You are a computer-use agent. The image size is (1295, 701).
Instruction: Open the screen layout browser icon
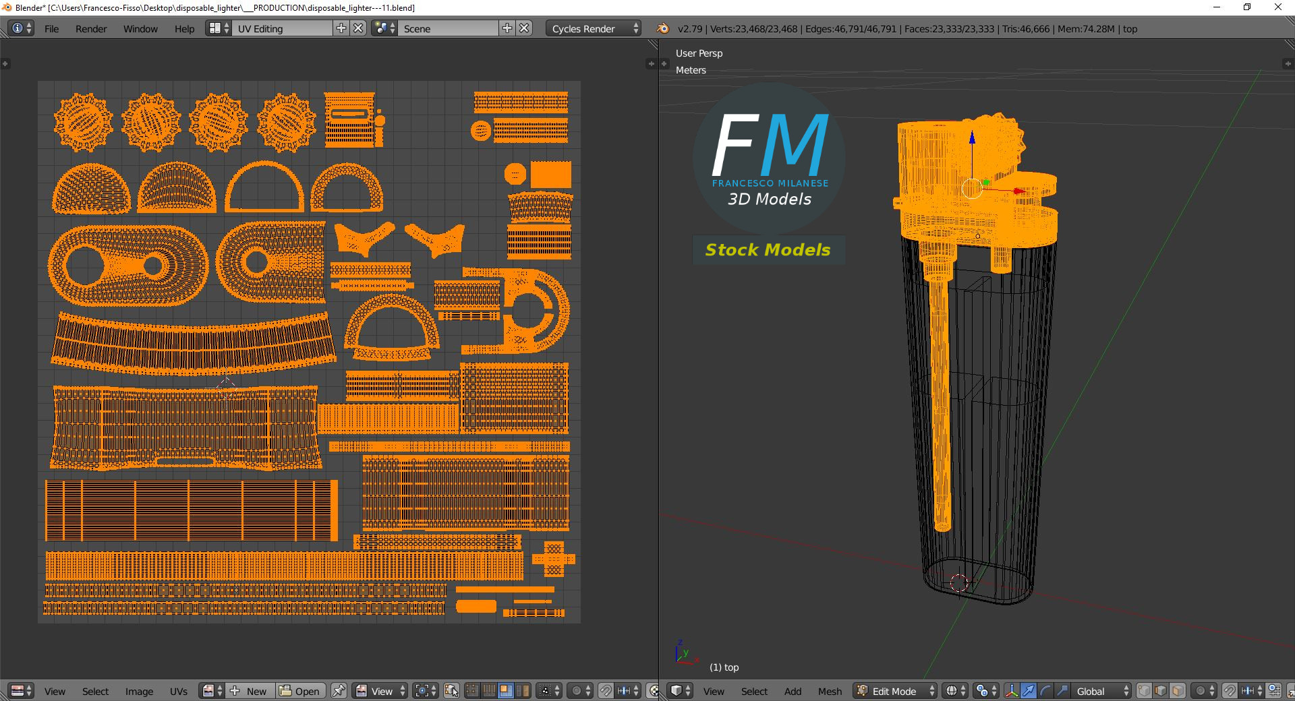[x=219, y=28]
